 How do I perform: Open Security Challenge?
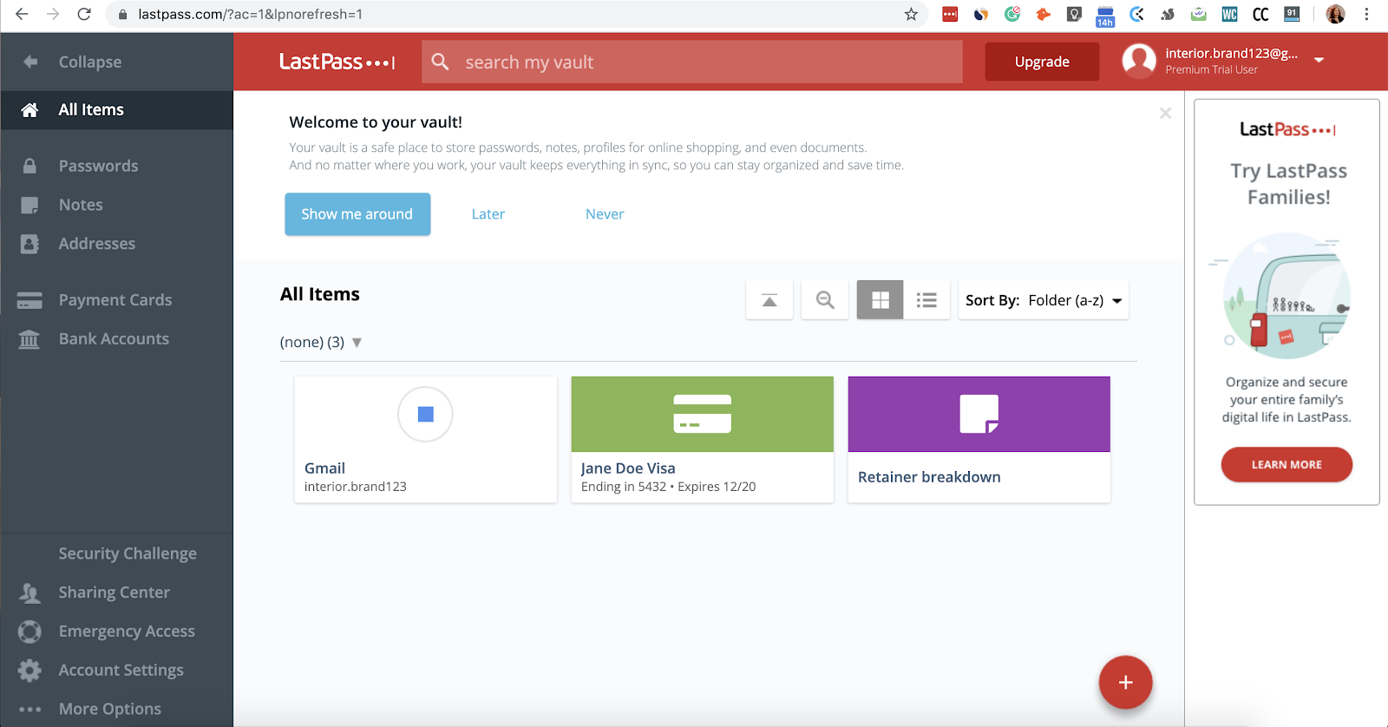click(x=128, y=553)
